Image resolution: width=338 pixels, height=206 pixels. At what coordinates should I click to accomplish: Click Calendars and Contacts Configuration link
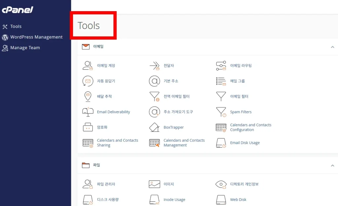pyautogui.click(x=251, y=127)
